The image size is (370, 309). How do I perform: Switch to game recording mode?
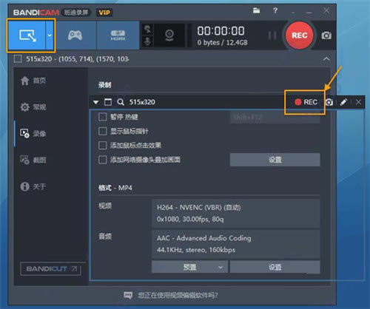point(75,35)
